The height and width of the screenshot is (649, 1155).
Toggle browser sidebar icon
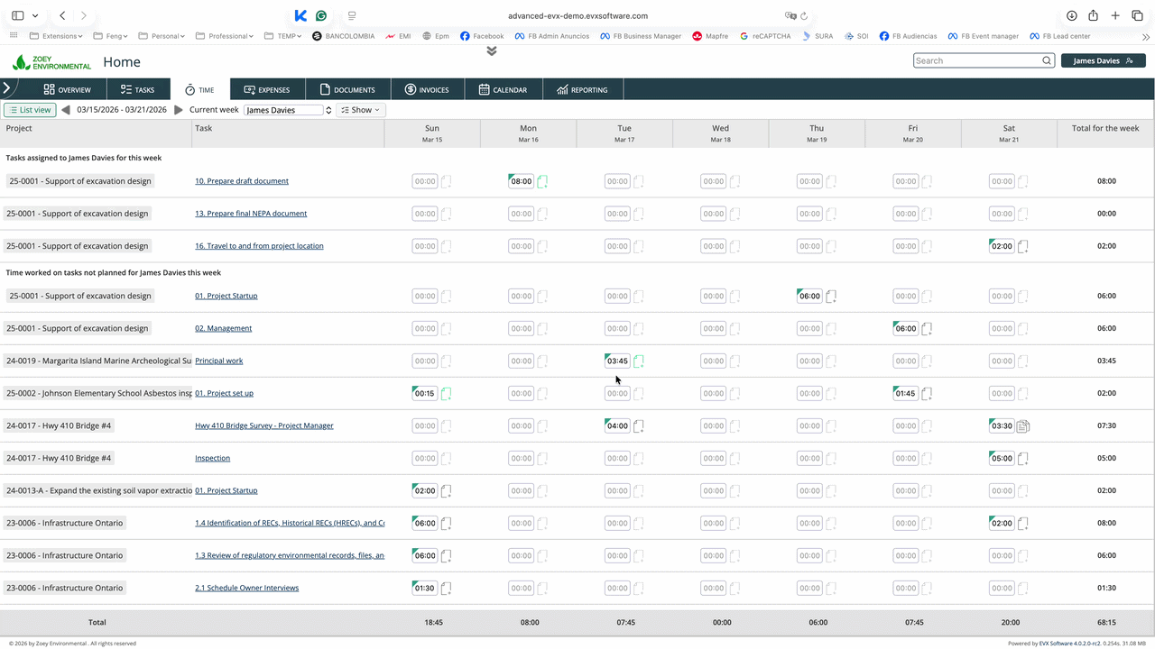tap(17, 15)
